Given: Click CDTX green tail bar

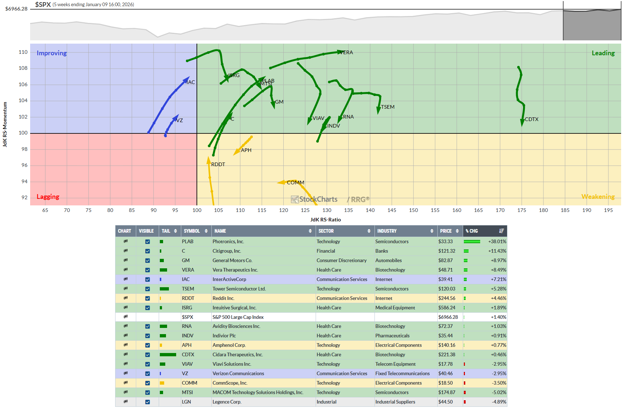Looking at the screenshot, I should click(168, 354).
